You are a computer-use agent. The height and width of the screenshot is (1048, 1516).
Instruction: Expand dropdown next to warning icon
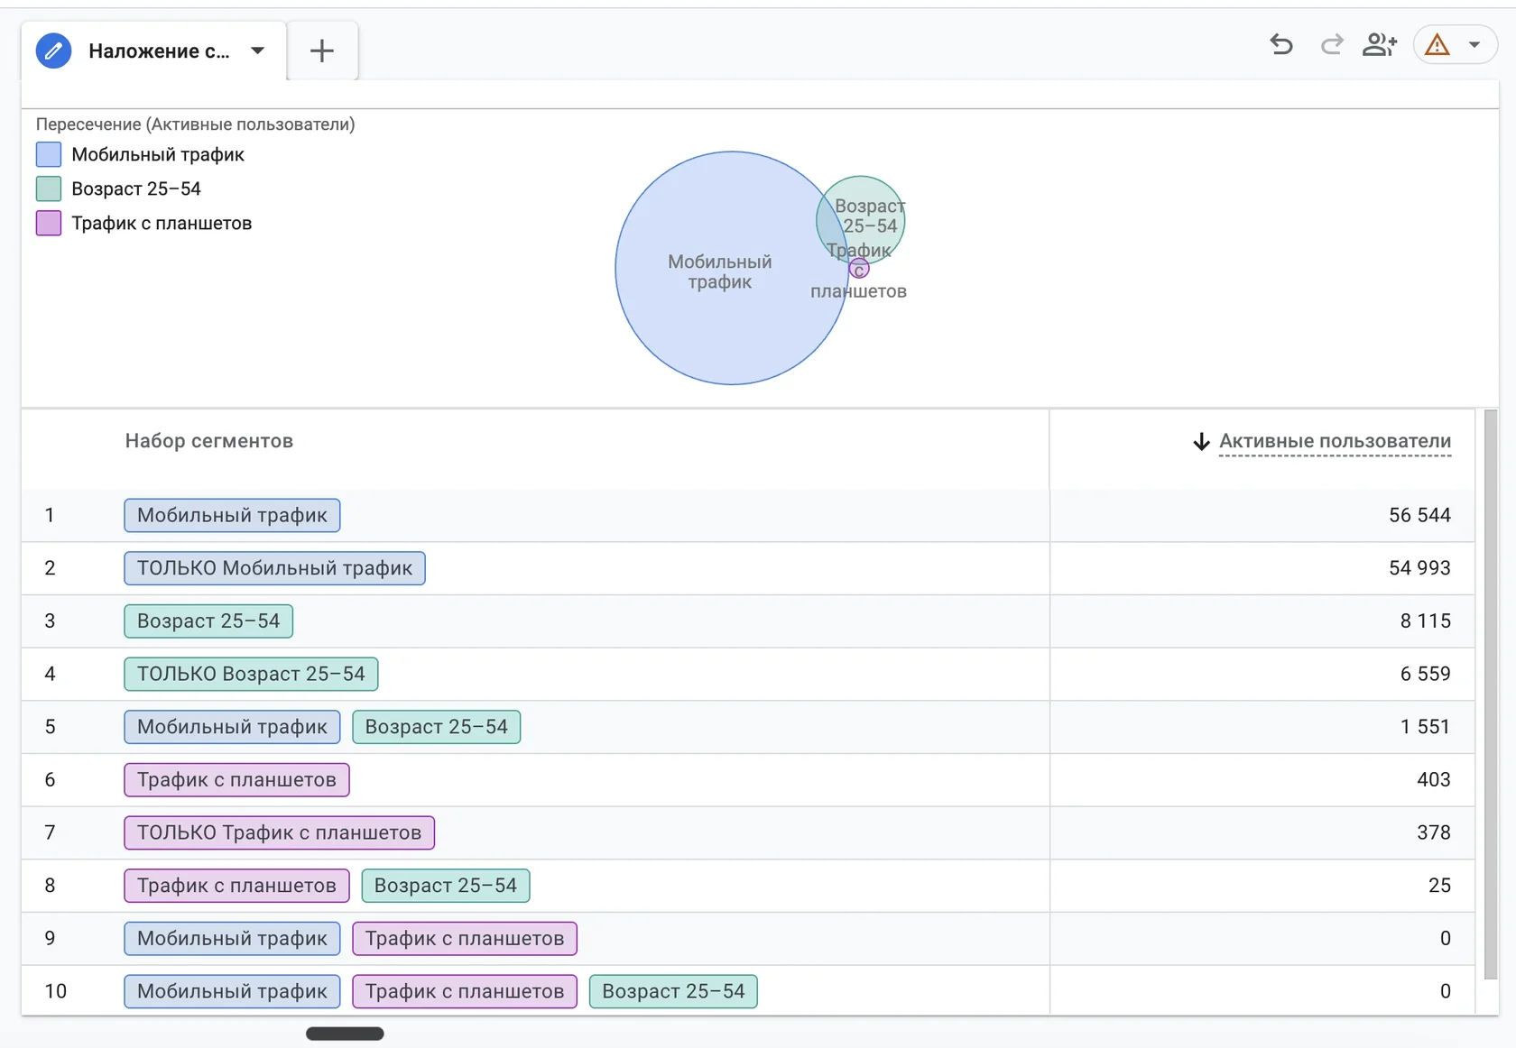(1474, 44)
